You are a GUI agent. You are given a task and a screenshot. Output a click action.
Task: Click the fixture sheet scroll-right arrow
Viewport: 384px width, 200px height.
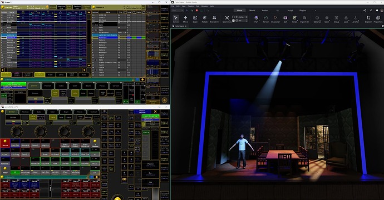[x=84, y=70]
